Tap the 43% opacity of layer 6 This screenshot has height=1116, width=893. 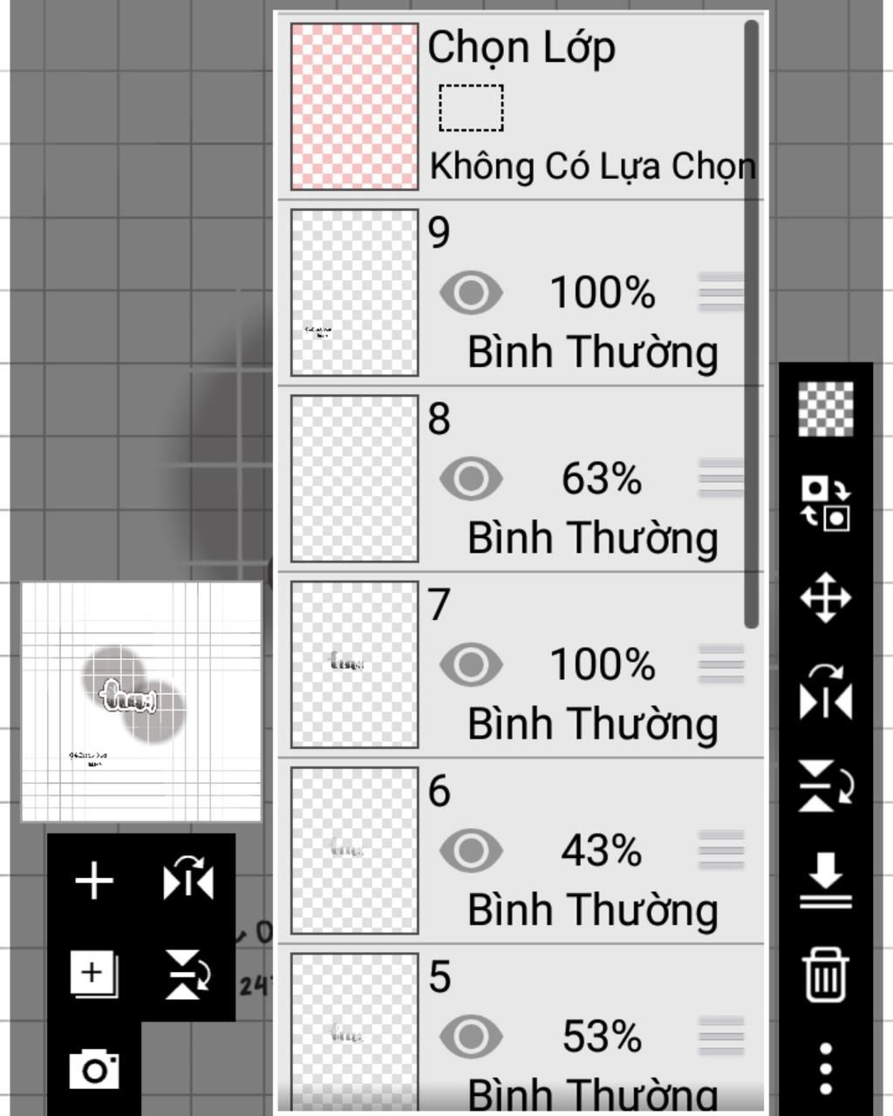[x=602, y=851]
